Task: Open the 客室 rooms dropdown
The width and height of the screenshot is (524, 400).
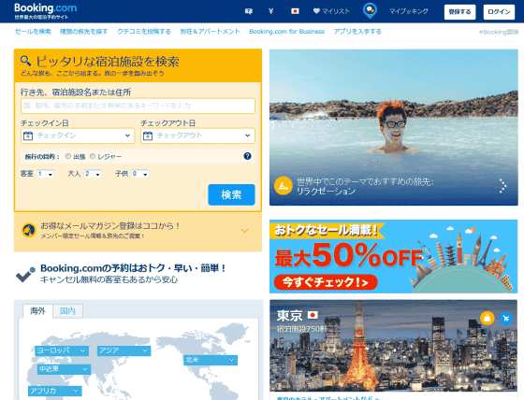Action: pos(45,174)
